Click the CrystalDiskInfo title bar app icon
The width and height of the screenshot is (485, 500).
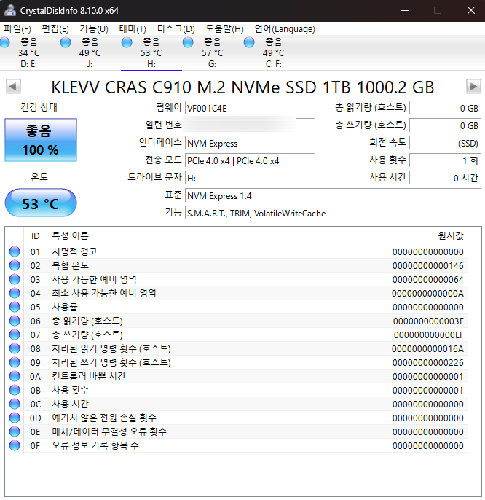(10, 10)
